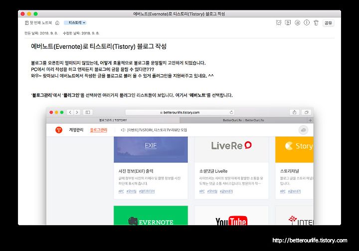Go forward in embedded Safari window

point(77,112)
